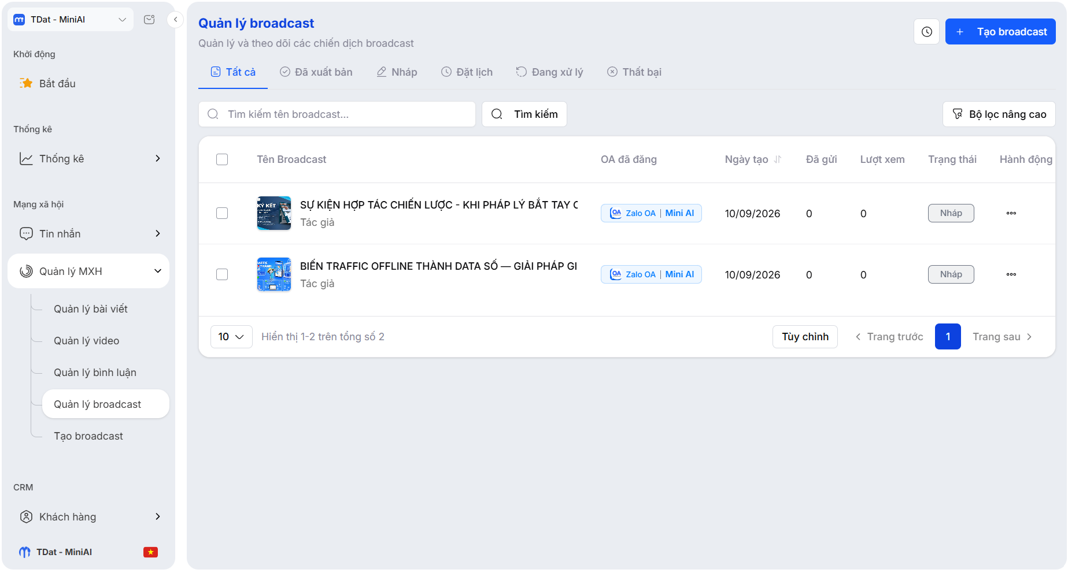This screenshot has height=573, width=1068.
Task: Click the Tùy chỉnh button
Action: (x=805, y=337)
